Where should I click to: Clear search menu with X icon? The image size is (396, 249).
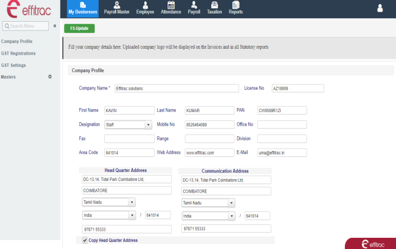55,26
